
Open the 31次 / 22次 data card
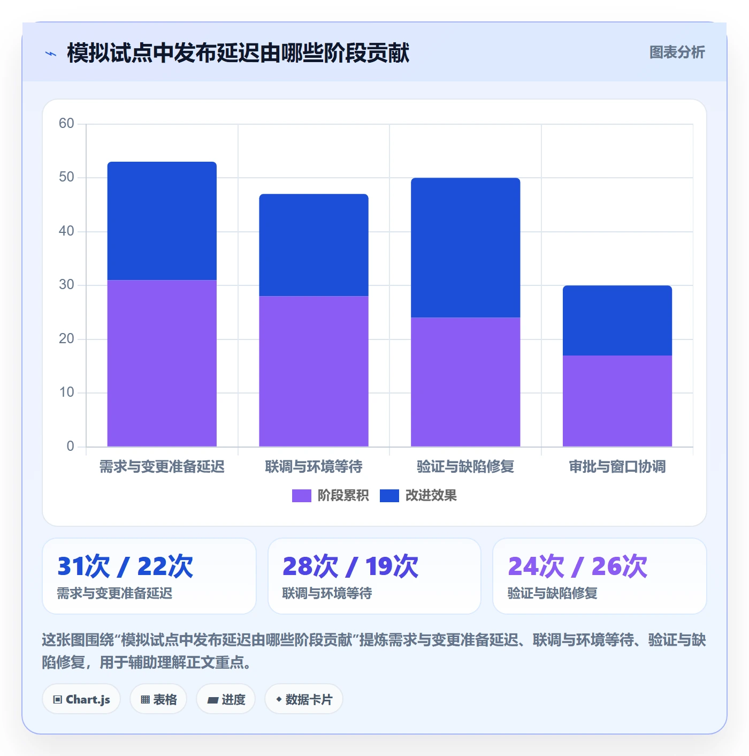[x=149, y=576]
